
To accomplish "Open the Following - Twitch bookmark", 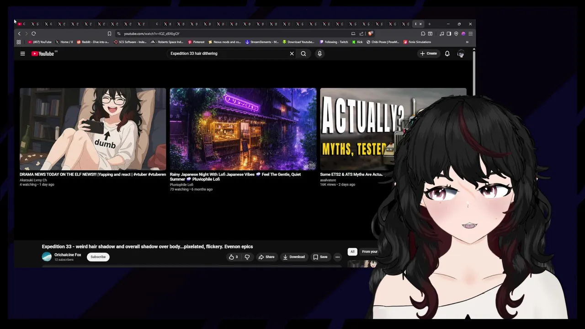I will coord(334,42).
